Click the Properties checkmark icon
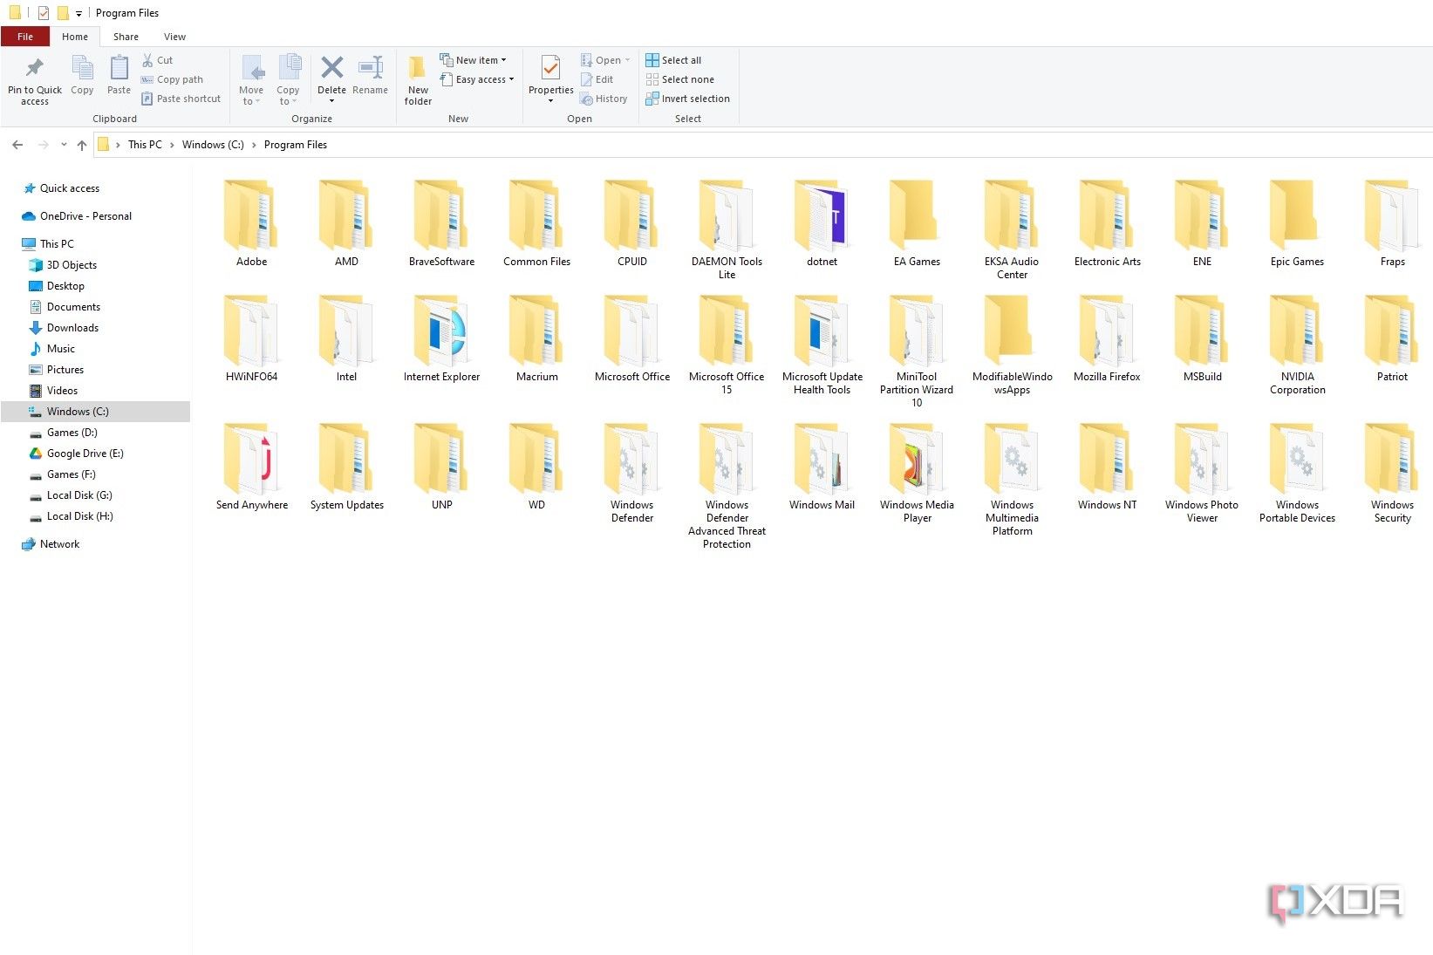 [x=550, y=67]
